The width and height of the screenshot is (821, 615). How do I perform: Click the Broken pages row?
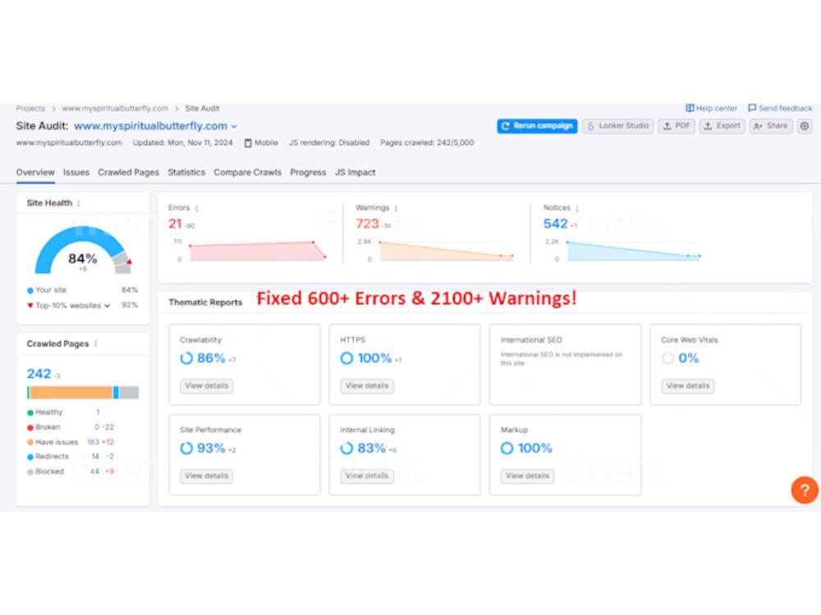(x=70, y=427)
